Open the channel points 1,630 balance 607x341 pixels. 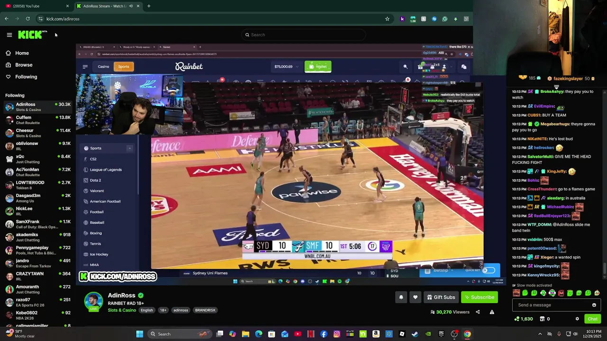(x=524, y=319)
